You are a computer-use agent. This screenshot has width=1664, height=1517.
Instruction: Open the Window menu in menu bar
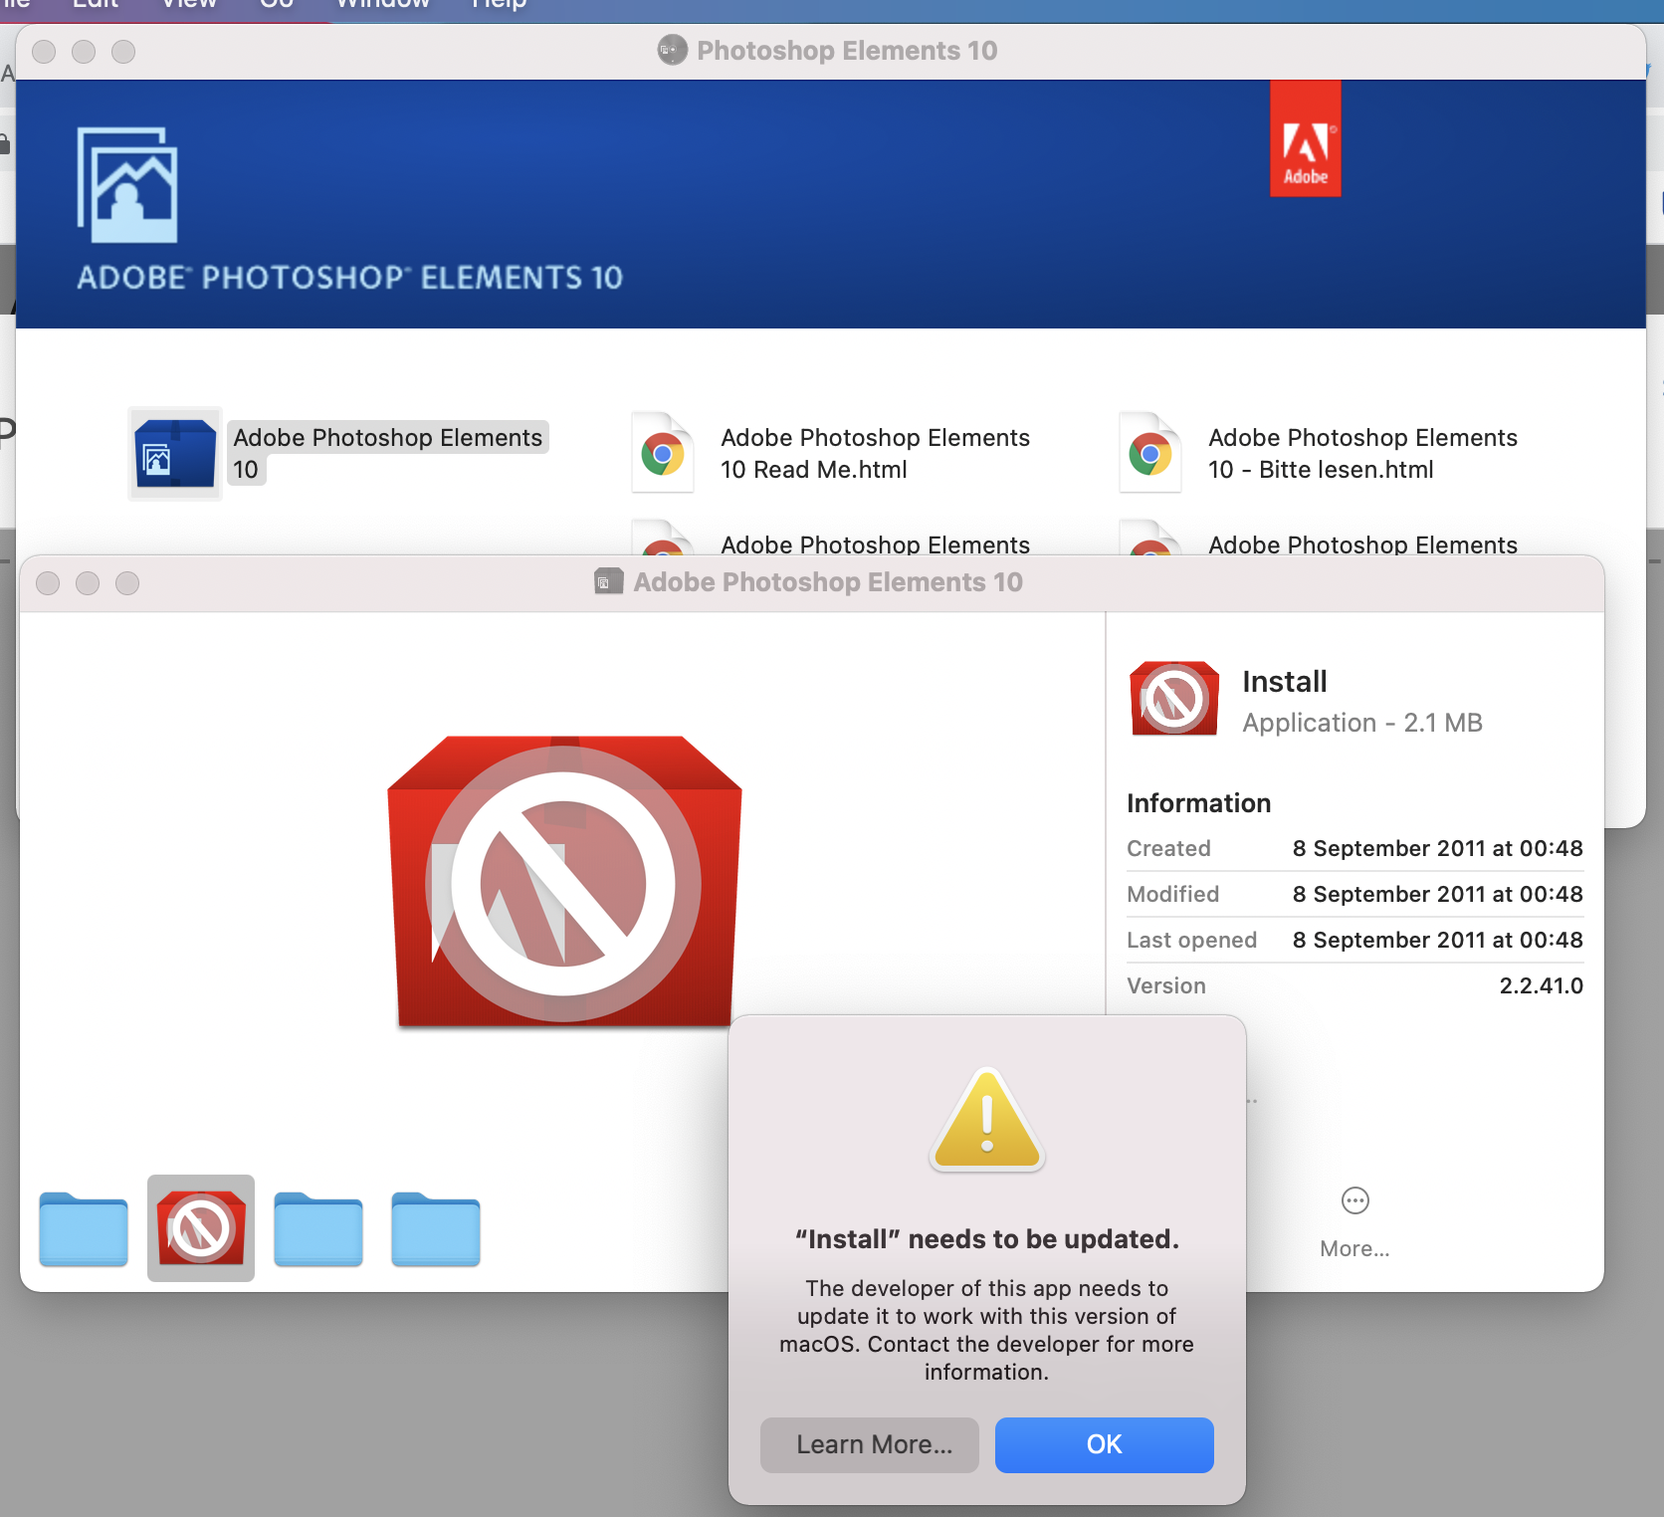(383, 4)
